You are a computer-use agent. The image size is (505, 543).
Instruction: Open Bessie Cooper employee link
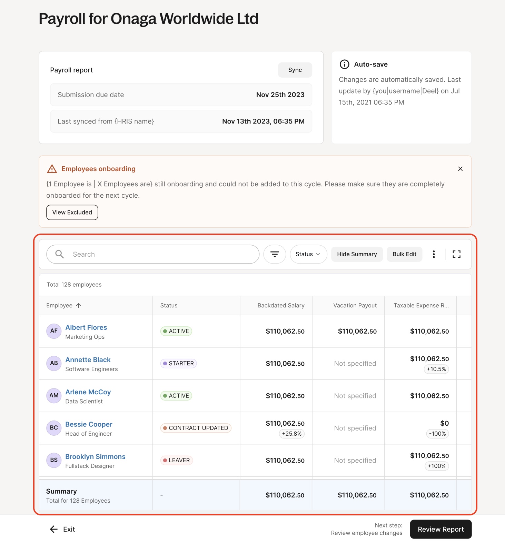pyautogui.click(x=89, y=424)
